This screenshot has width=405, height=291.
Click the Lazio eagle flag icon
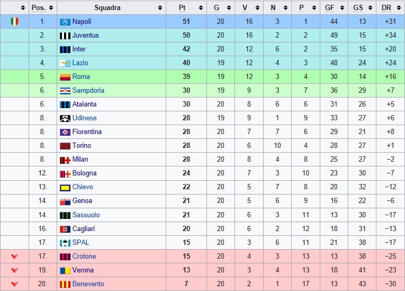tap(65, 63)
